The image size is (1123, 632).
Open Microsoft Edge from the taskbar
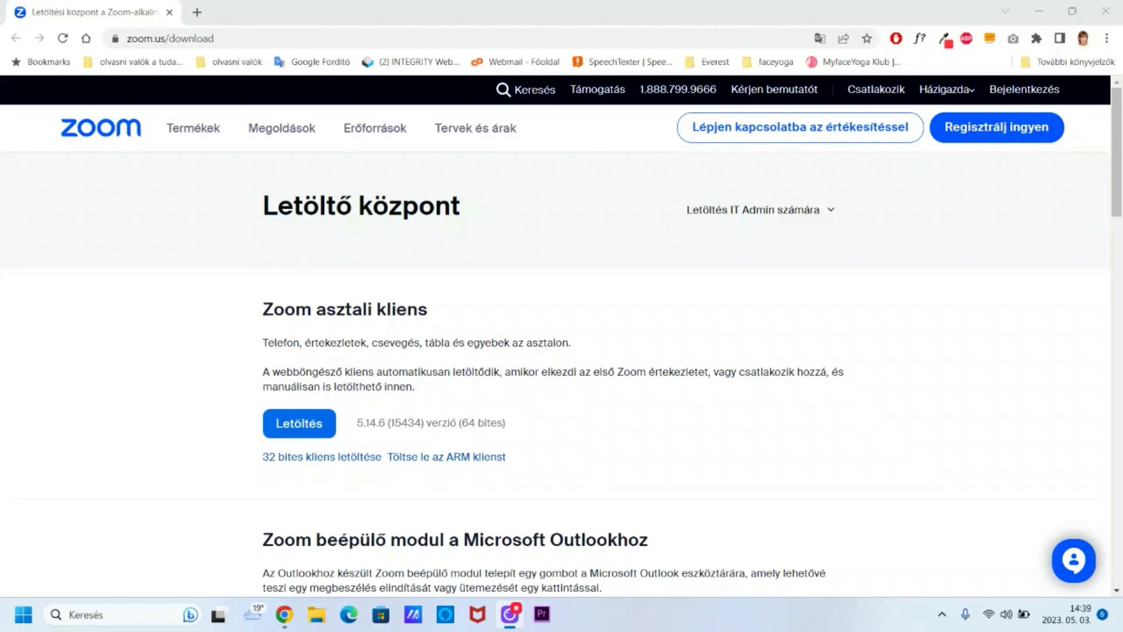click(x=349, y=614)
